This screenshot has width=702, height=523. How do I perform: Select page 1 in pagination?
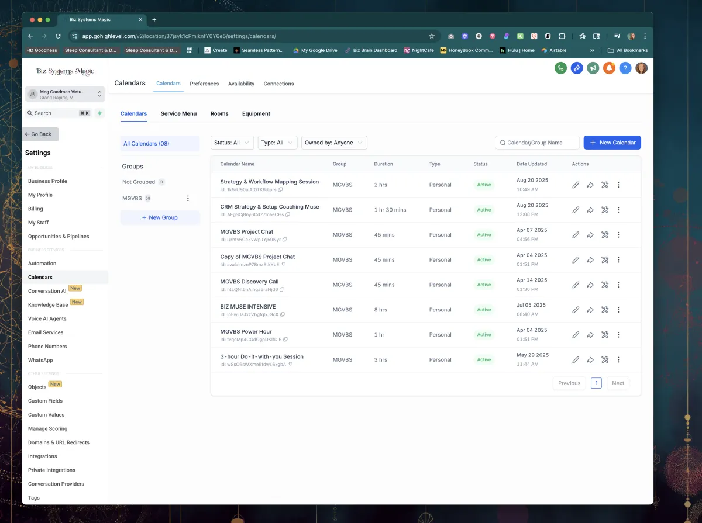[596, 383]
